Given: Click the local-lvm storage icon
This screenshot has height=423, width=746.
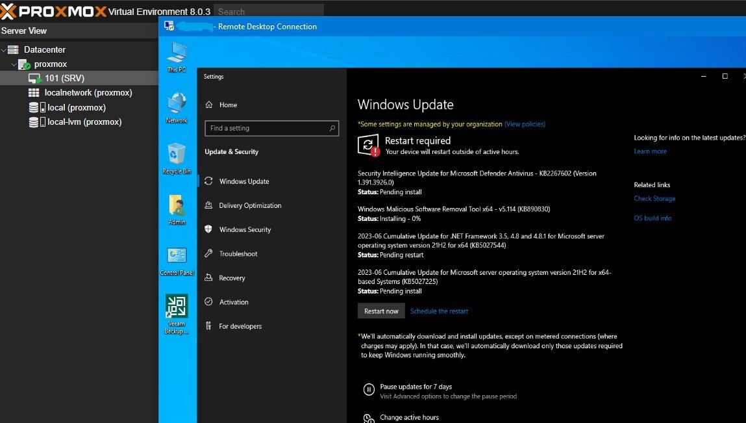Looking at the screenshot, I should pyautogui.click(x=37, y=122).
